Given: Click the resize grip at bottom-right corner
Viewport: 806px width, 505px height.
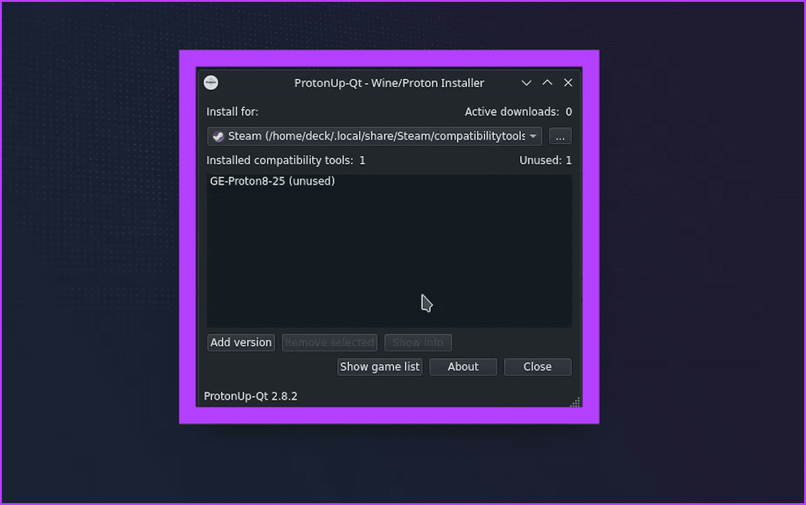Looking at the screenshot, I should [x=575, y=402].
